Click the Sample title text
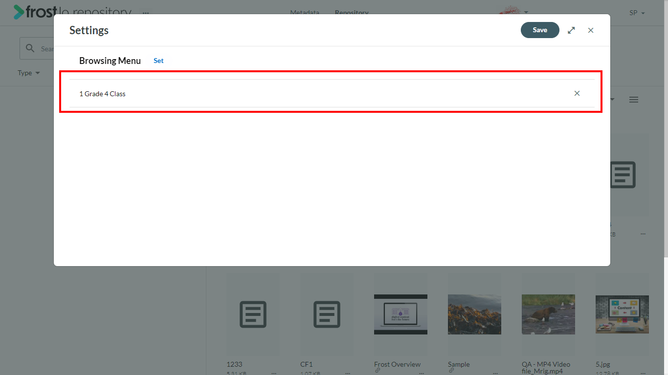The width and height of the screenshot is (668, 375). tap(459, 364)
